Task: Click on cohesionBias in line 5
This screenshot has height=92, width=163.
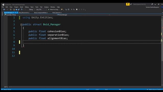Action: [x=56, y=31]
